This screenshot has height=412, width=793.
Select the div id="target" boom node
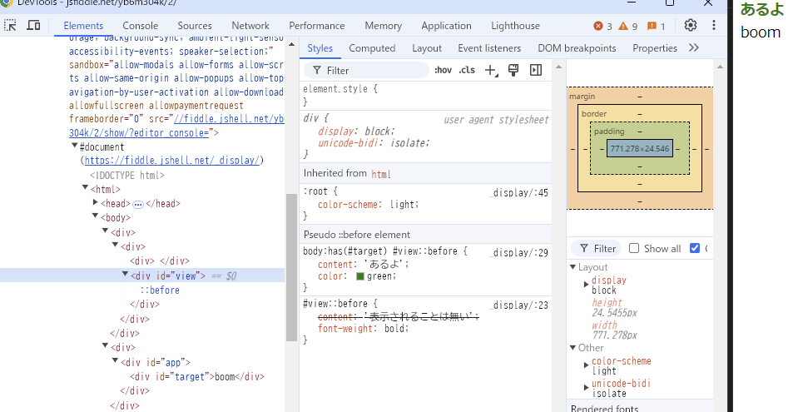197,376
